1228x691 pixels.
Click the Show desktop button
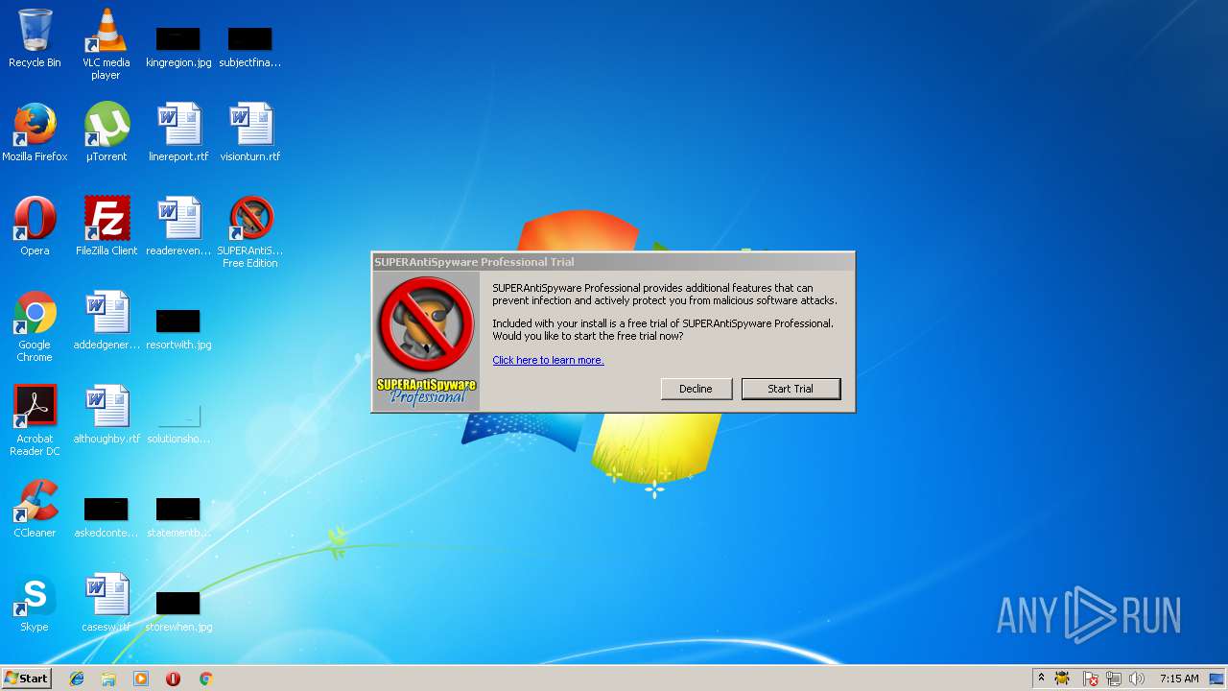1217,679
